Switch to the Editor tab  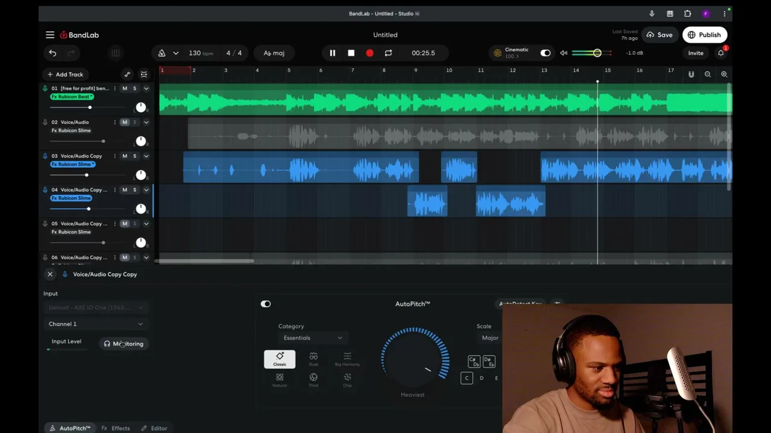click(154, 428)
